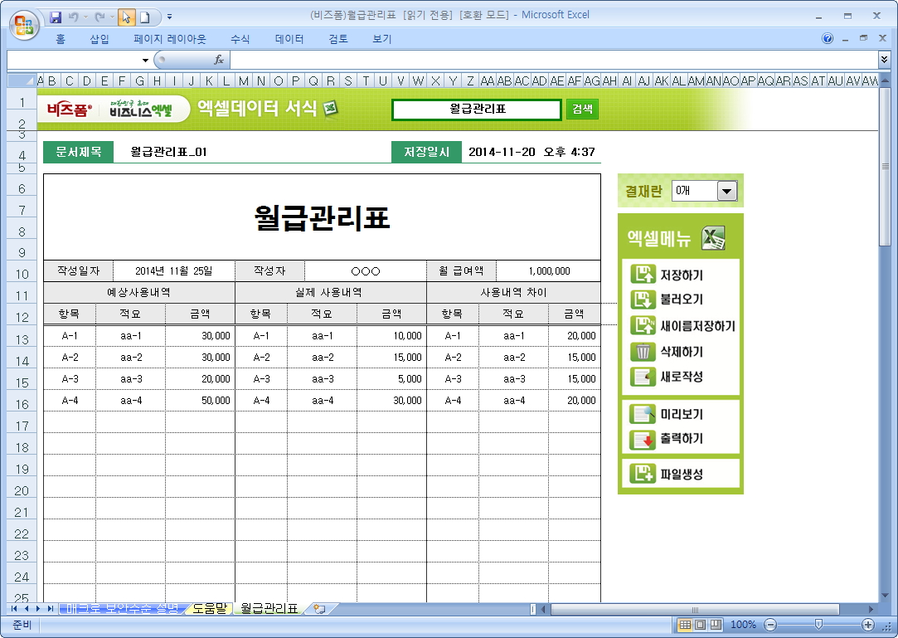Click the zoom in plus button on the zoom slider

tap(868, 624)
